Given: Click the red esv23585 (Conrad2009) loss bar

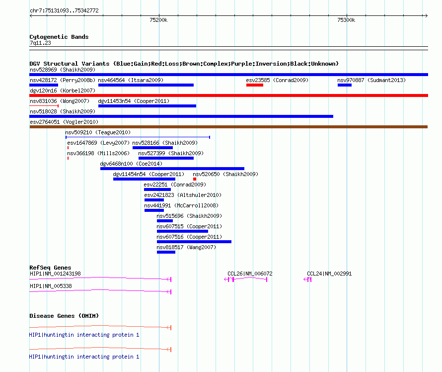Looking at the screenshot, I should click(x=255, y=85).
